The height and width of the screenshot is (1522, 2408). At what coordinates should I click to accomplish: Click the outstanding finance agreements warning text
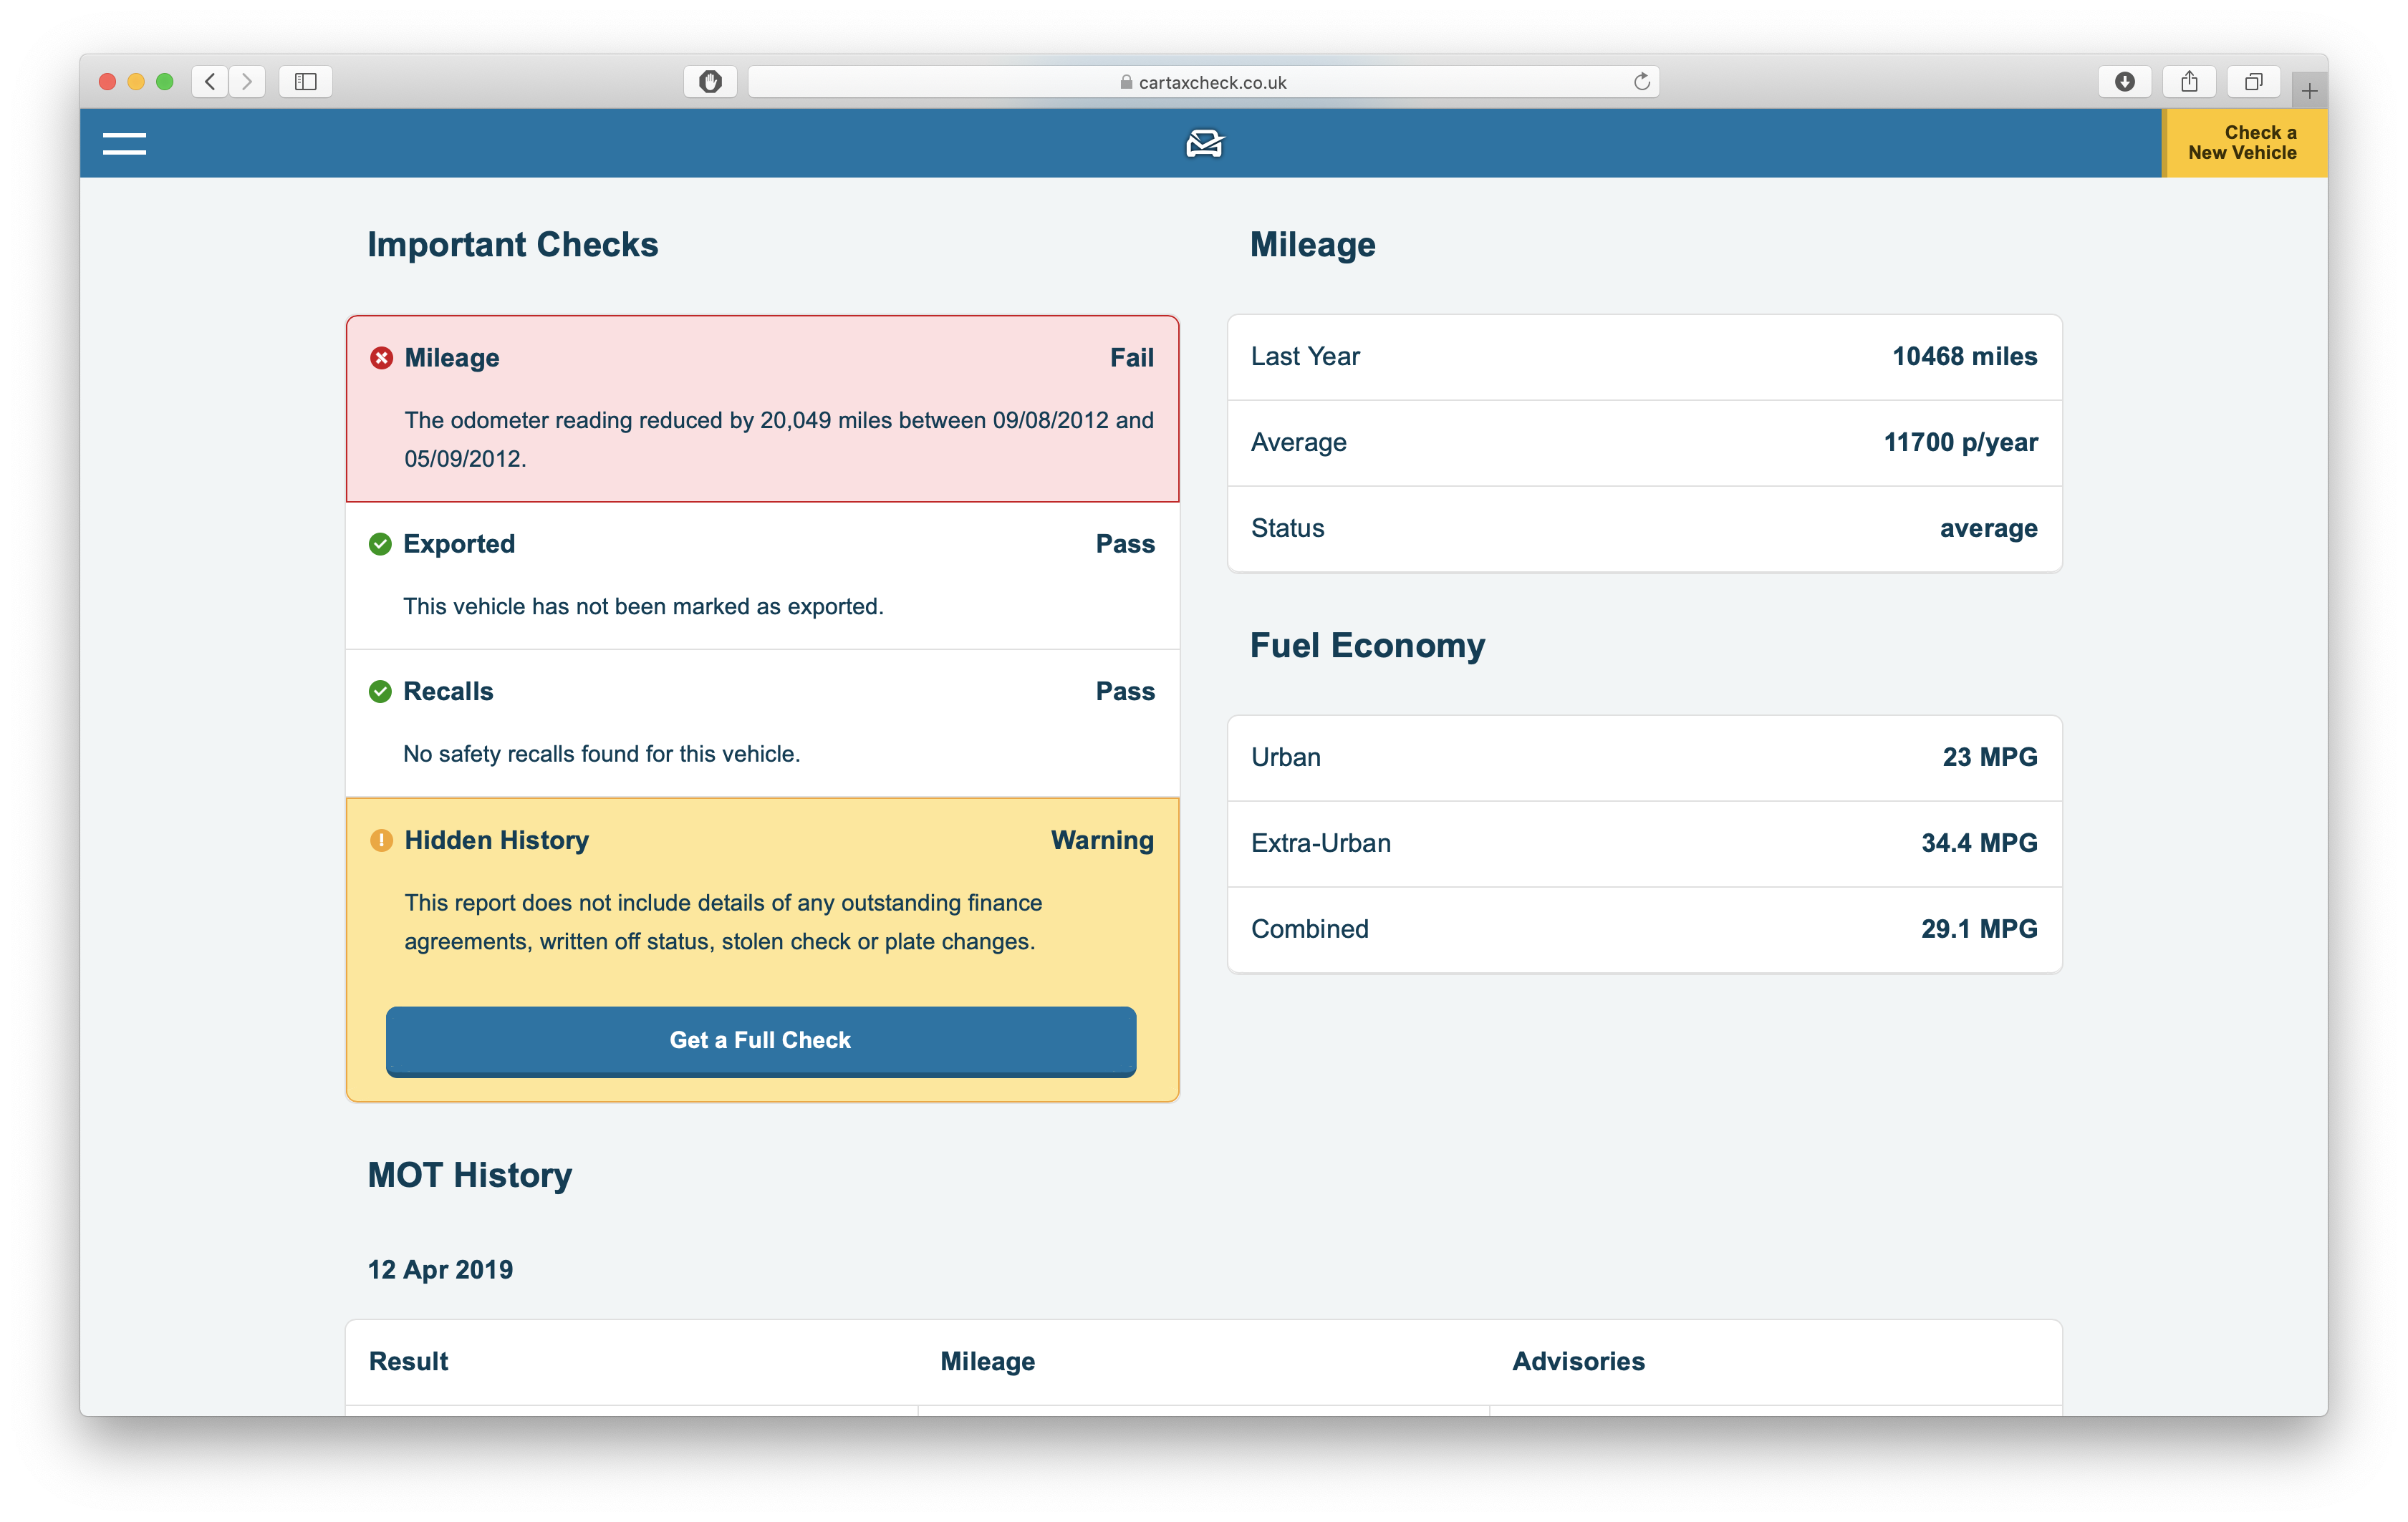[x=723, y=921]
